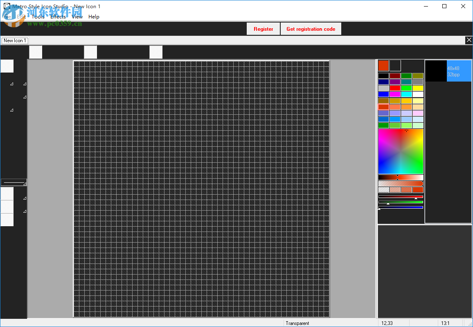Open the Help menu
The image size is (473, 327).
click(94, 17)
